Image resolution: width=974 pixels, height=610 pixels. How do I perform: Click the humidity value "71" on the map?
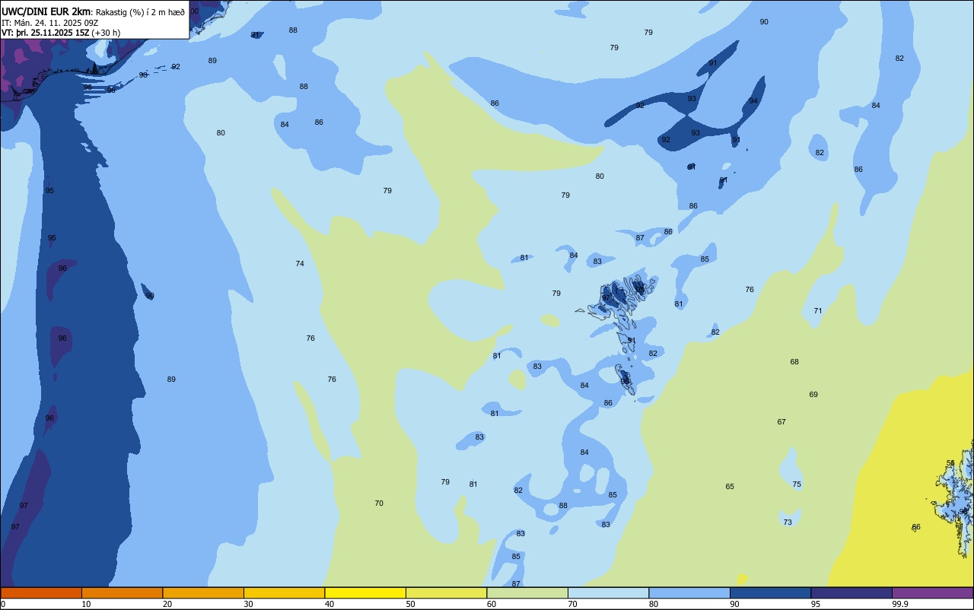(x=818, y=311)
